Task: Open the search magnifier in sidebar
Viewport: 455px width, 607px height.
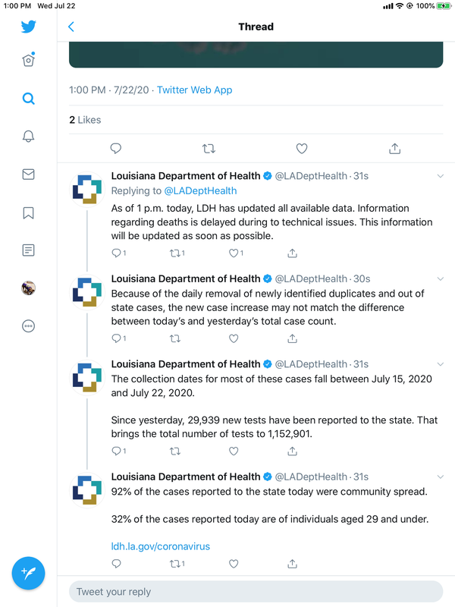Action: click(x=29, y=99)
